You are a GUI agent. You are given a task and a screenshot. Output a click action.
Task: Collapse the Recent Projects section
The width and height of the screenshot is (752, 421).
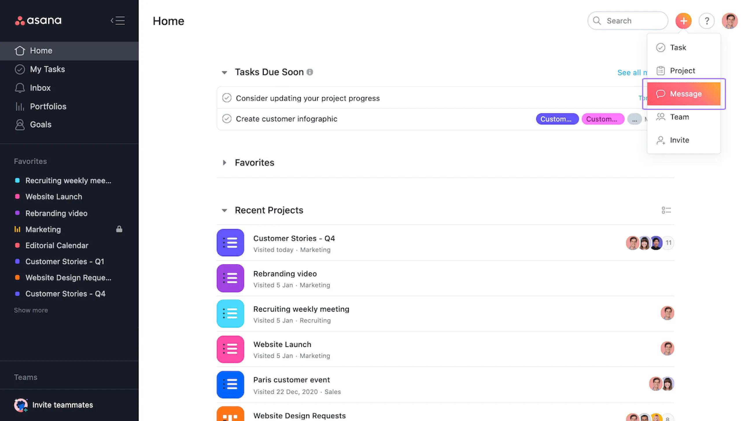pos(224,210)
